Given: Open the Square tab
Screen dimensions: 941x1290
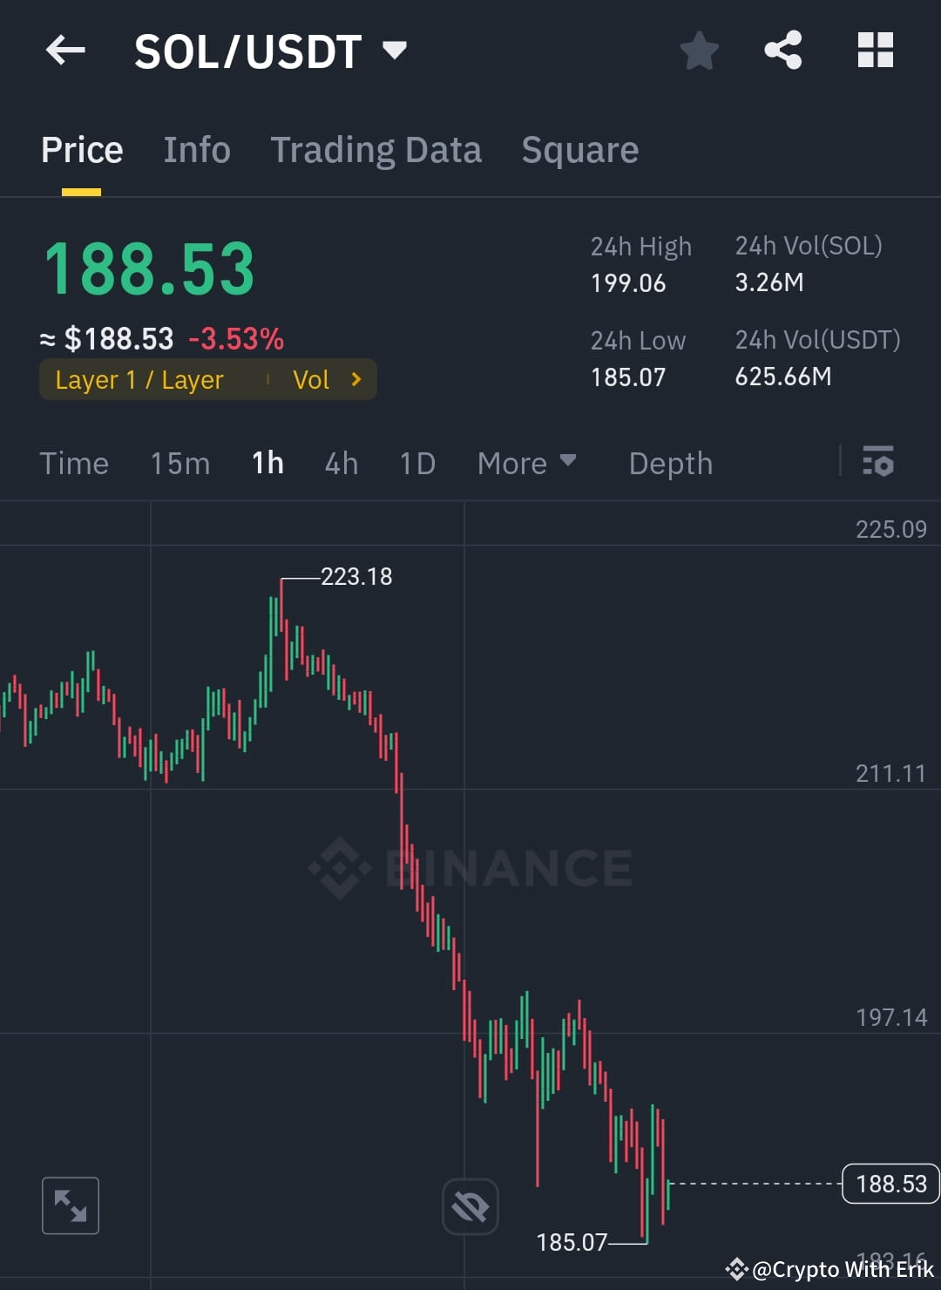Looking at the screenshot, I should pyautogui.click(x=579, y=149).
